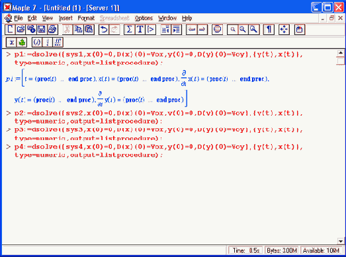The width and height of the screenshot is (346, 257).
Task: Open the Options menu
Action: click(144, 18)
